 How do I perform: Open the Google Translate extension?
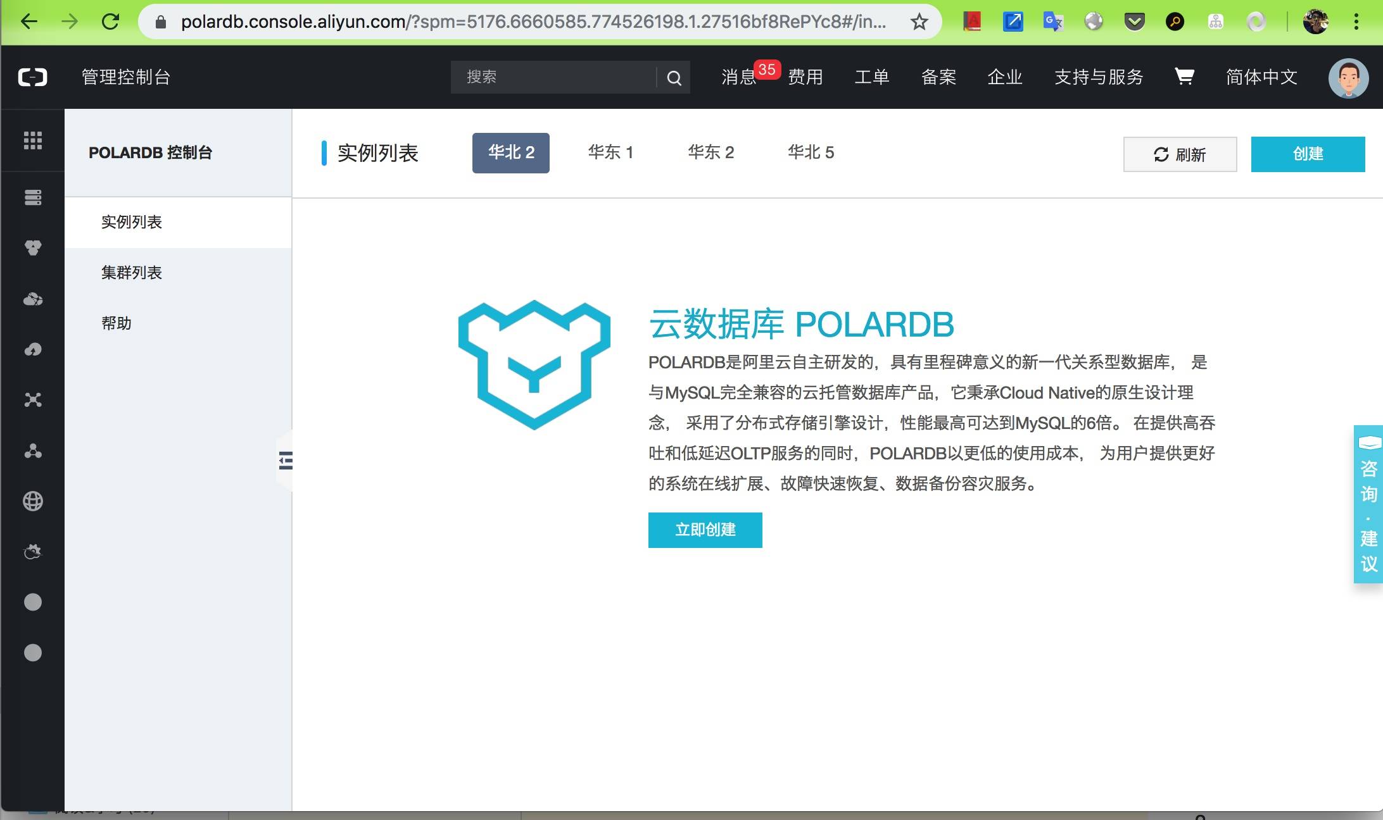point(1053,22)
